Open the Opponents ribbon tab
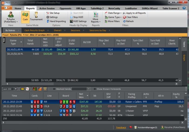 pos(65,8)
